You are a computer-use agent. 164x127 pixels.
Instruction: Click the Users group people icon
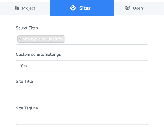point(128,8)
